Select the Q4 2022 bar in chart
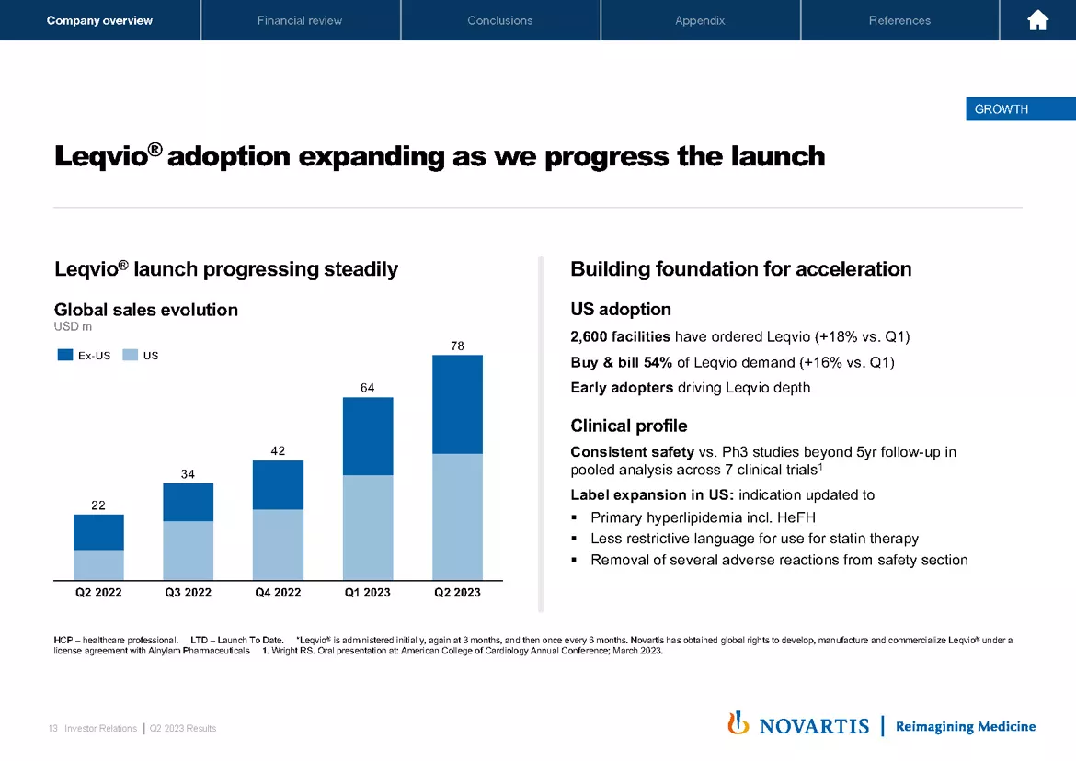 (278, 520)
